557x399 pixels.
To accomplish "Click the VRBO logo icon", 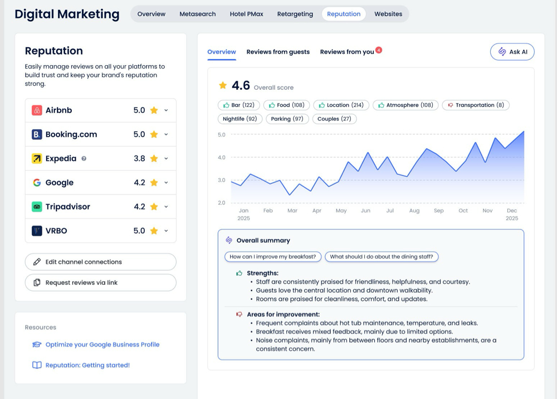I will (37, 231).
